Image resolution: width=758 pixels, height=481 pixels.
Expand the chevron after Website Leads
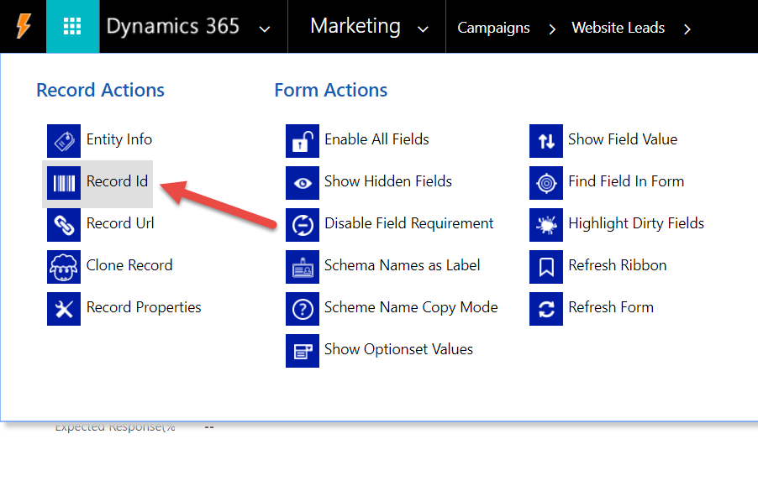point(687,29)
